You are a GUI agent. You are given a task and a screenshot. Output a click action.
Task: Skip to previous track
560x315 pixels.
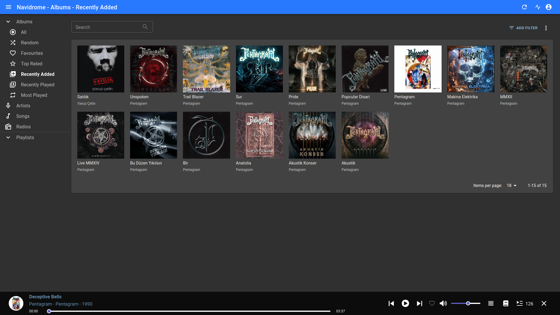coord(391,304)
